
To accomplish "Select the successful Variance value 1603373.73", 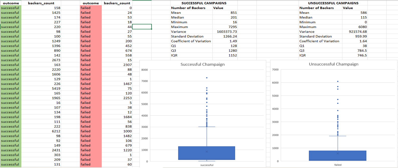I will 227,32.
